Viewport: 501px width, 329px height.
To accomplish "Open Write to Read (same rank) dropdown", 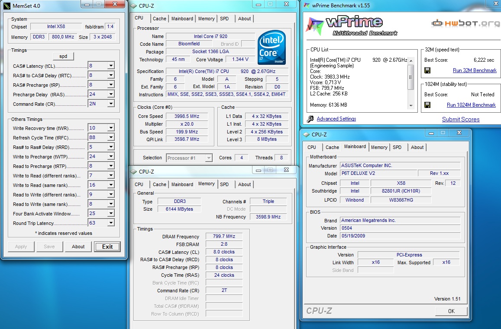I will [x=110, y=185].
